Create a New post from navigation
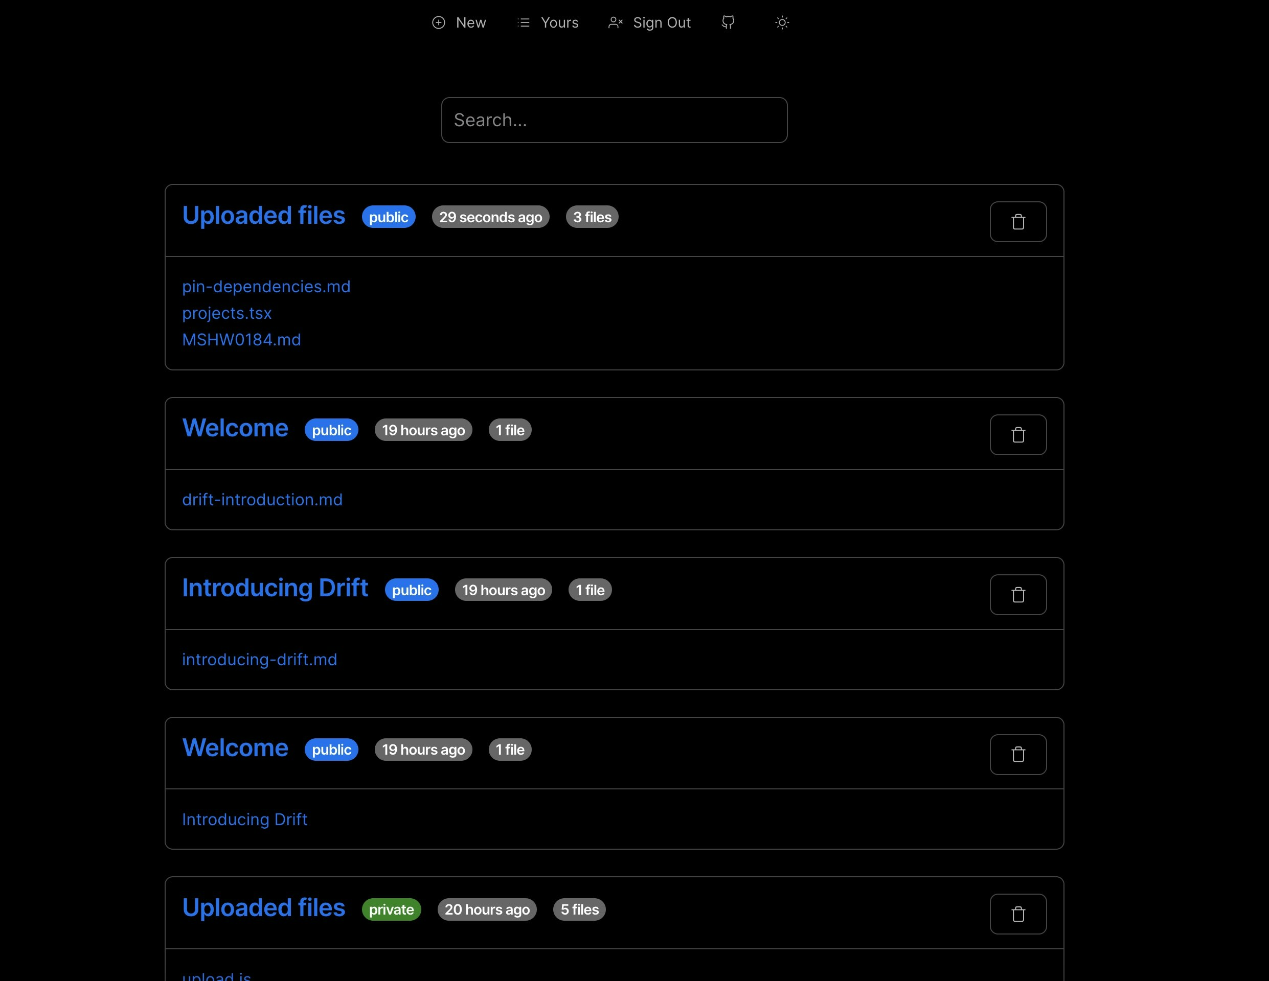 tap(459, 22)
